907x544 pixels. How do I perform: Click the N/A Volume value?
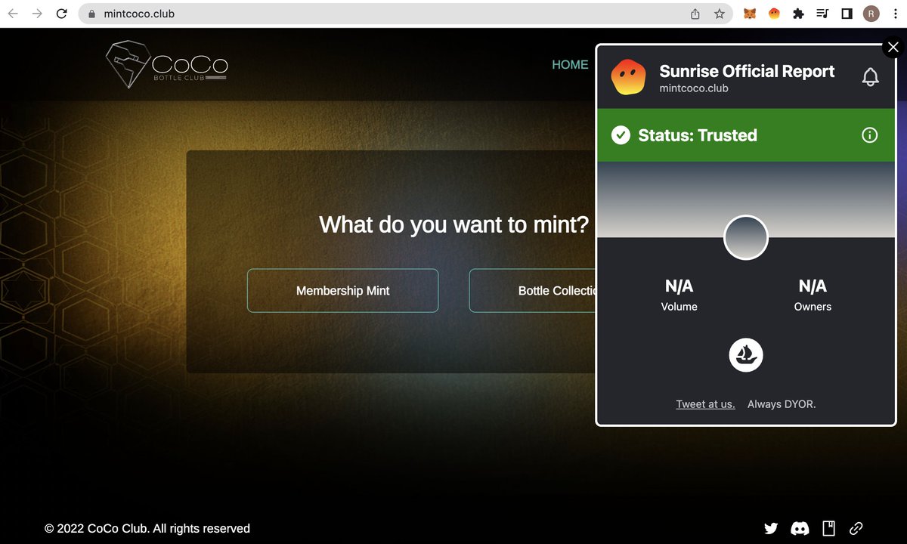point(679,286)
